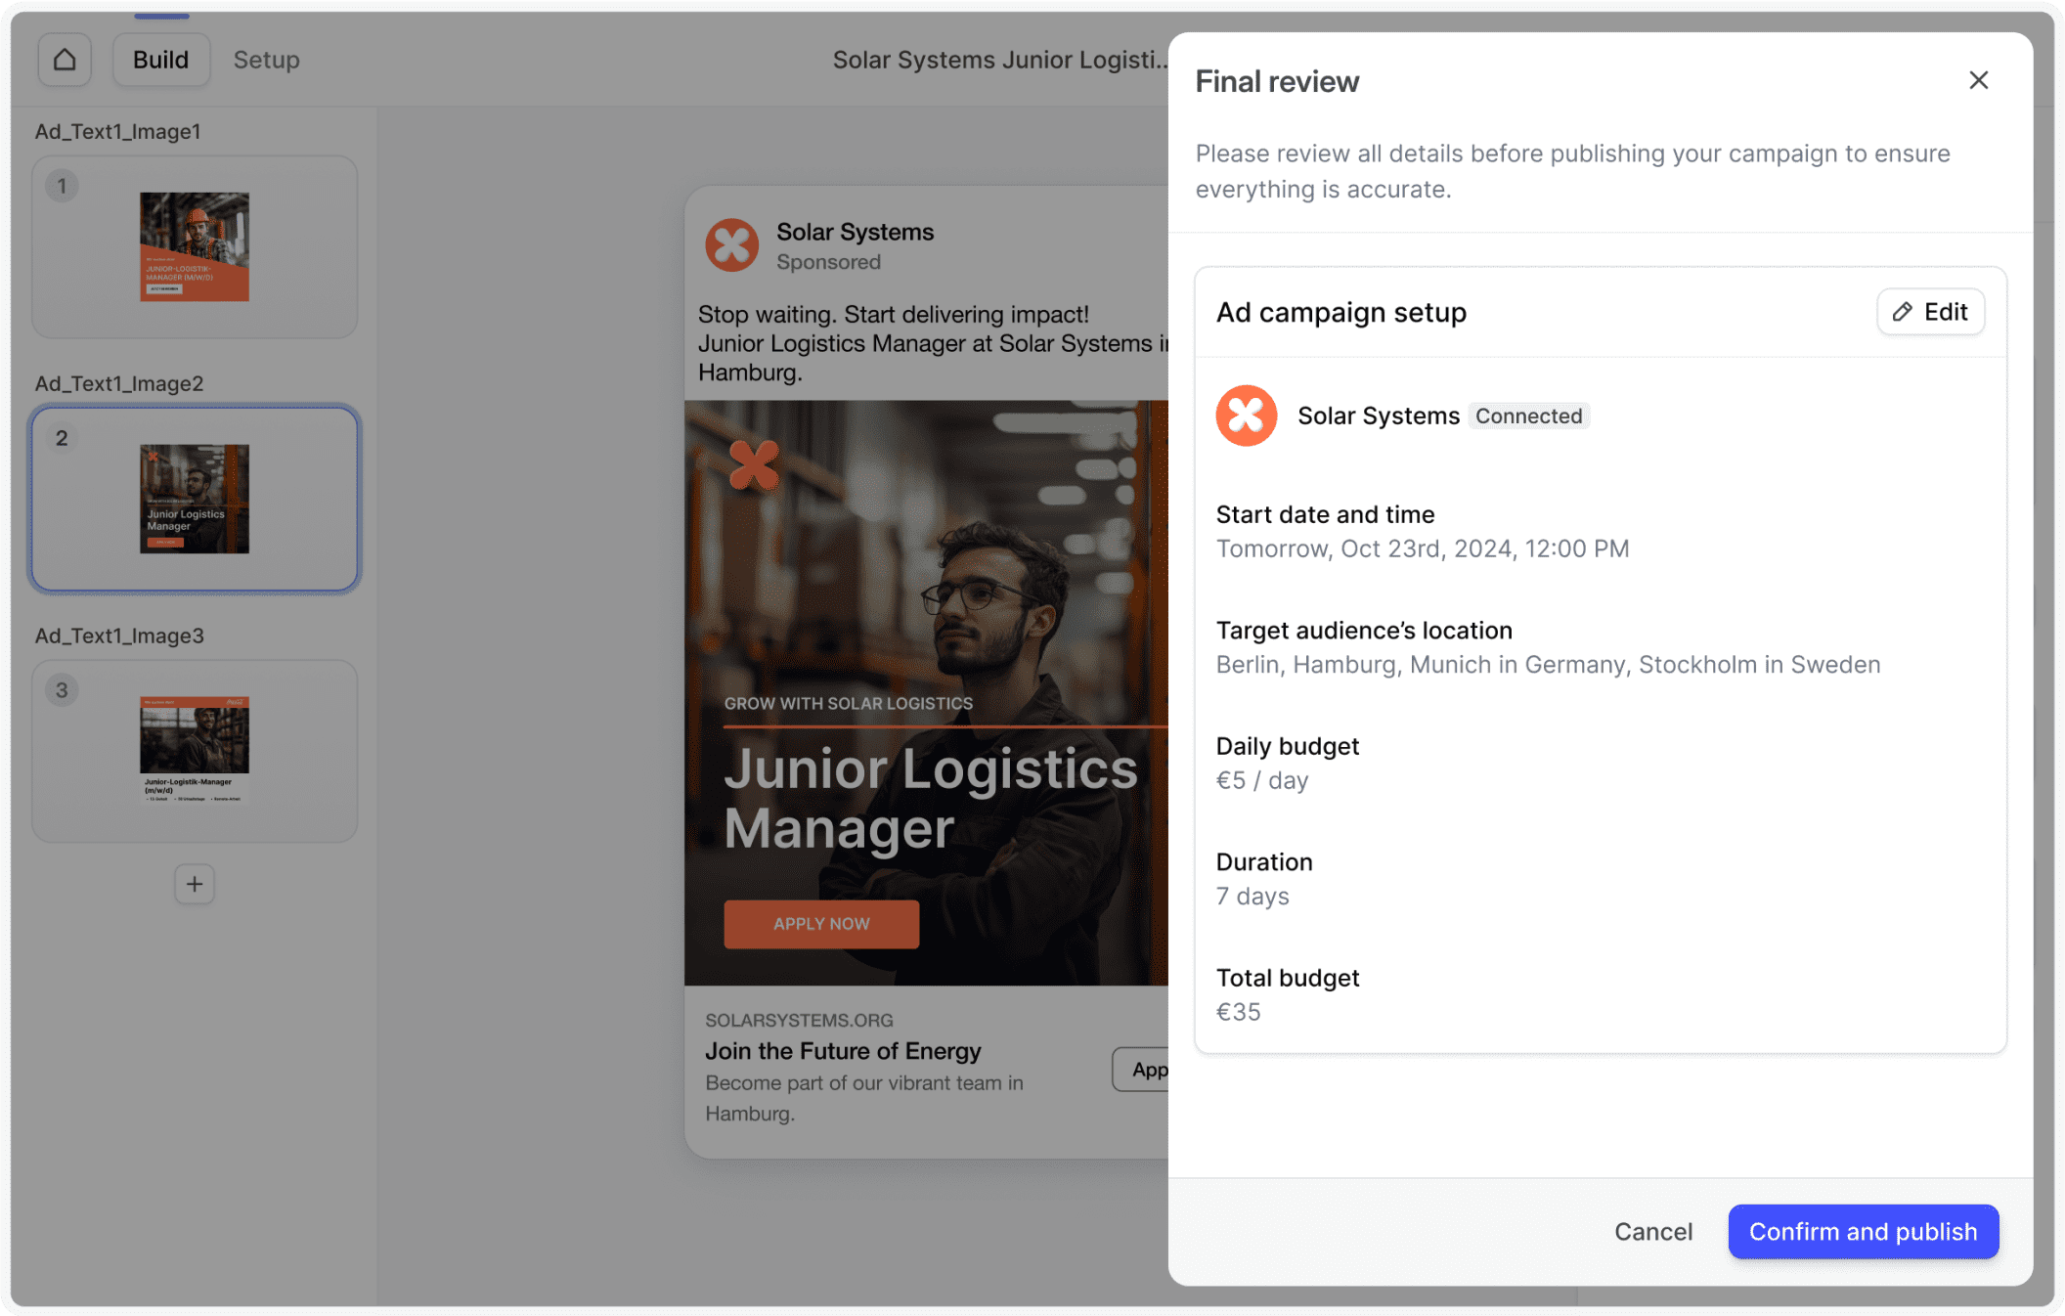The width and height of the screenshot is (2065, 1316).
Task: Click the plus icon to add ad
Action: [x=195, y=884]
